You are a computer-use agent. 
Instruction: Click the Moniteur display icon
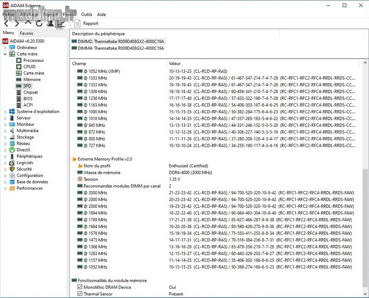12,124
